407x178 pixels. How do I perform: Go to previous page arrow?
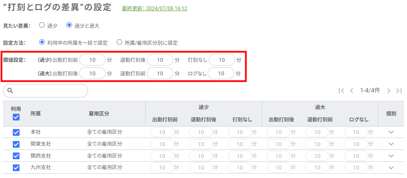click(x=352, y=91)
